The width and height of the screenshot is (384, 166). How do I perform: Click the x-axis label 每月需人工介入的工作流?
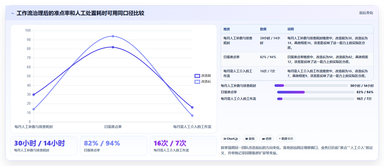click(192, 127)
